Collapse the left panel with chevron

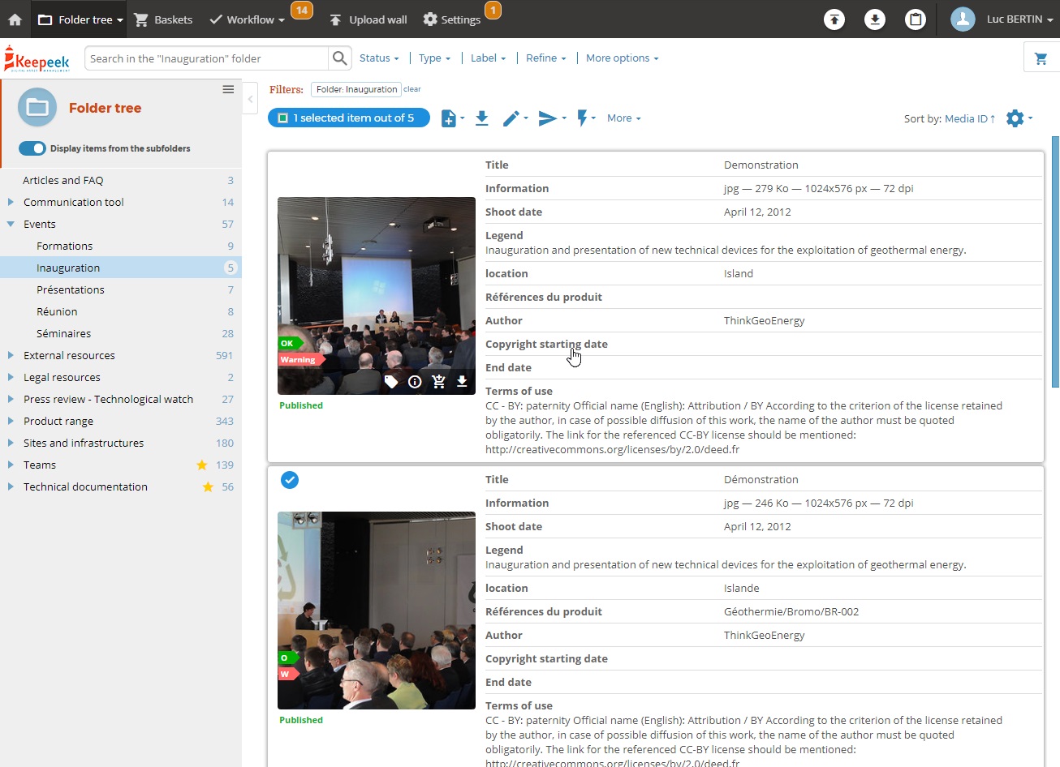pos(250,100)
